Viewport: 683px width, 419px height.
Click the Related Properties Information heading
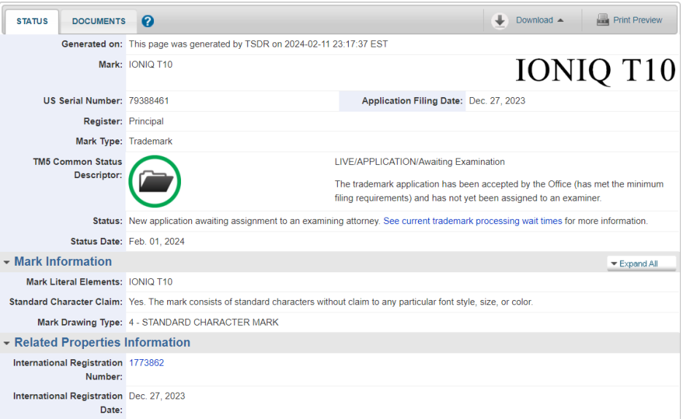102,342
